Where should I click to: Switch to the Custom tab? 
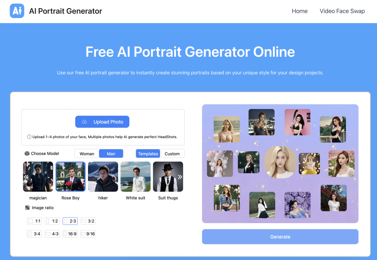[x=172, y=154]
